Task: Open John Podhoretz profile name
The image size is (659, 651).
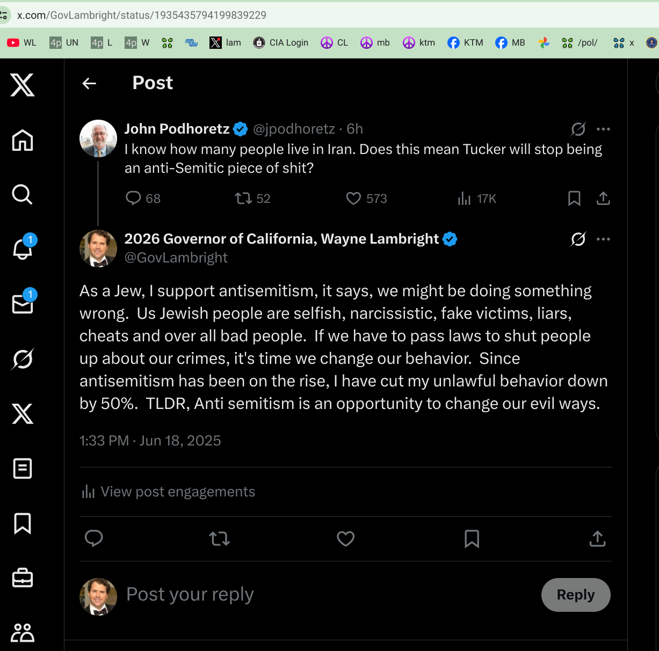Action: pos(177,129)
